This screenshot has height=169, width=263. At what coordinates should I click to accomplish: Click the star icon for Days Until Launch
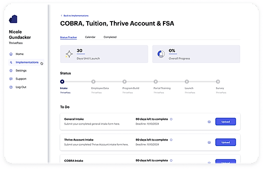pos(69,54)
